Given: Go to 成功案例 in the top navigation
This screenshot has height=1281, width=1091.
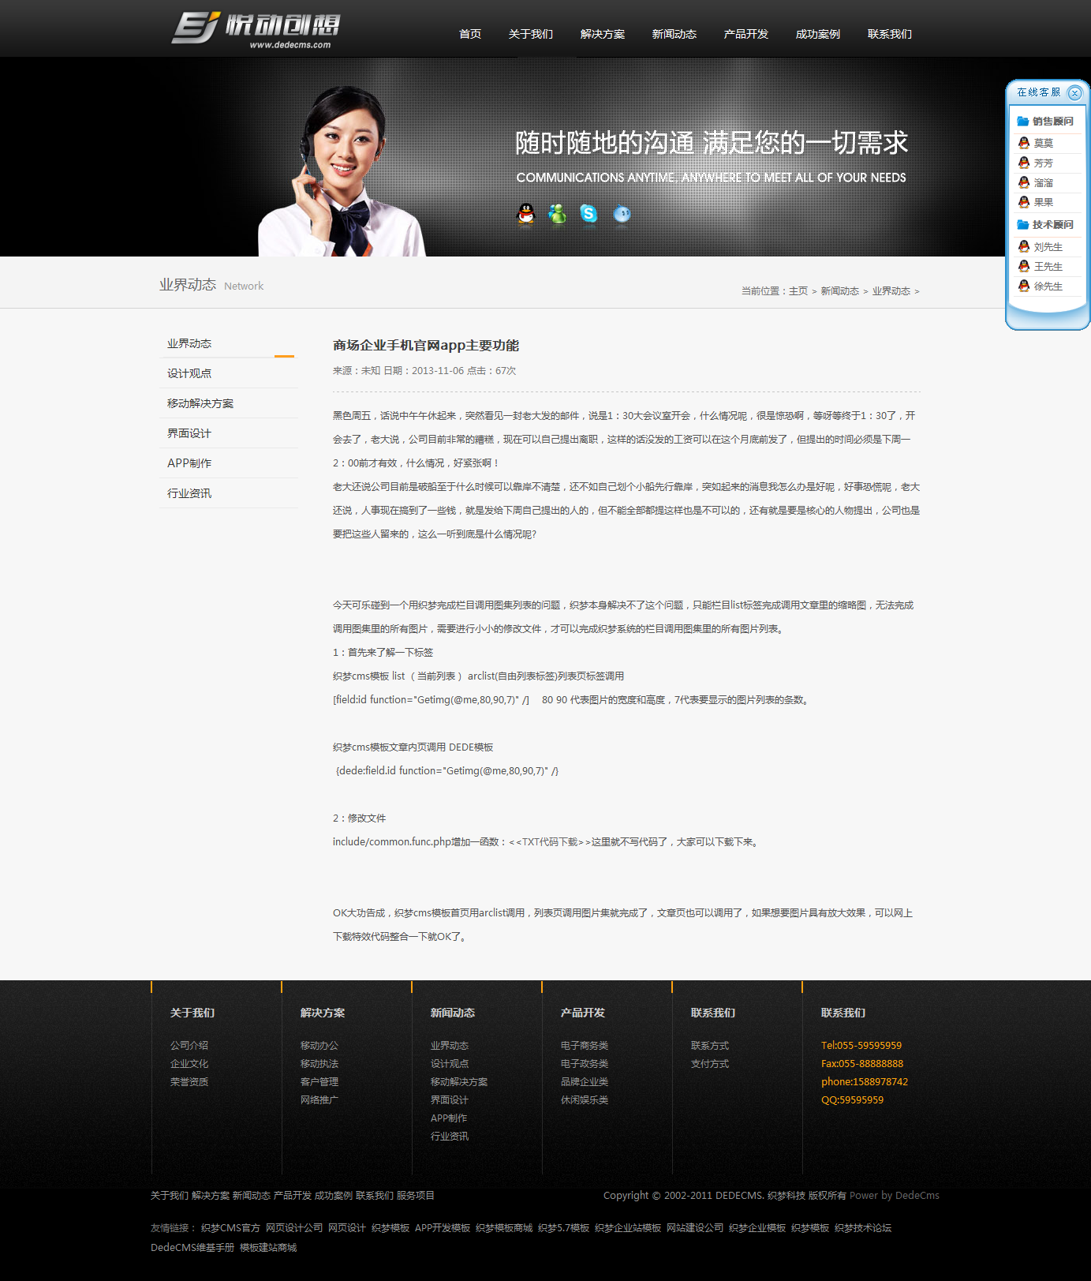Looking at the screenshot, I should click(817, 34).
